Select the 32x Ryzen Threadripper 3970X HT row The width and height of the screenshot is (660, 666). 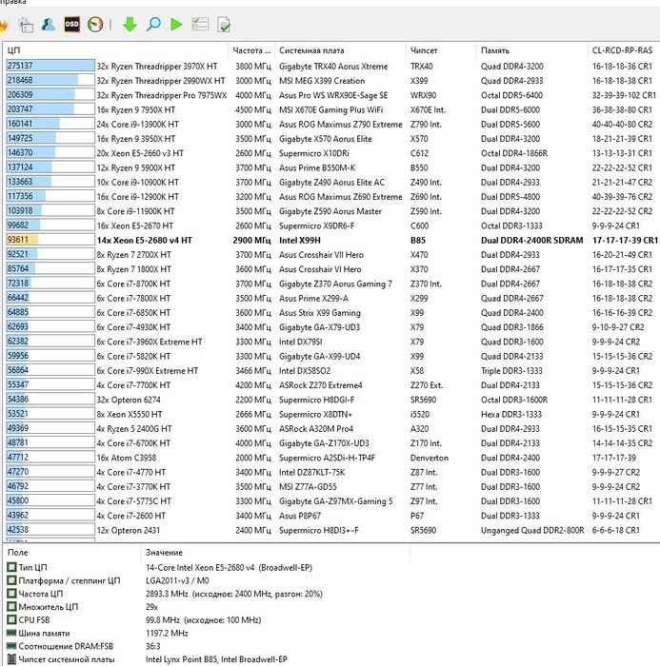pyautogui.click(x=331, y=66)
